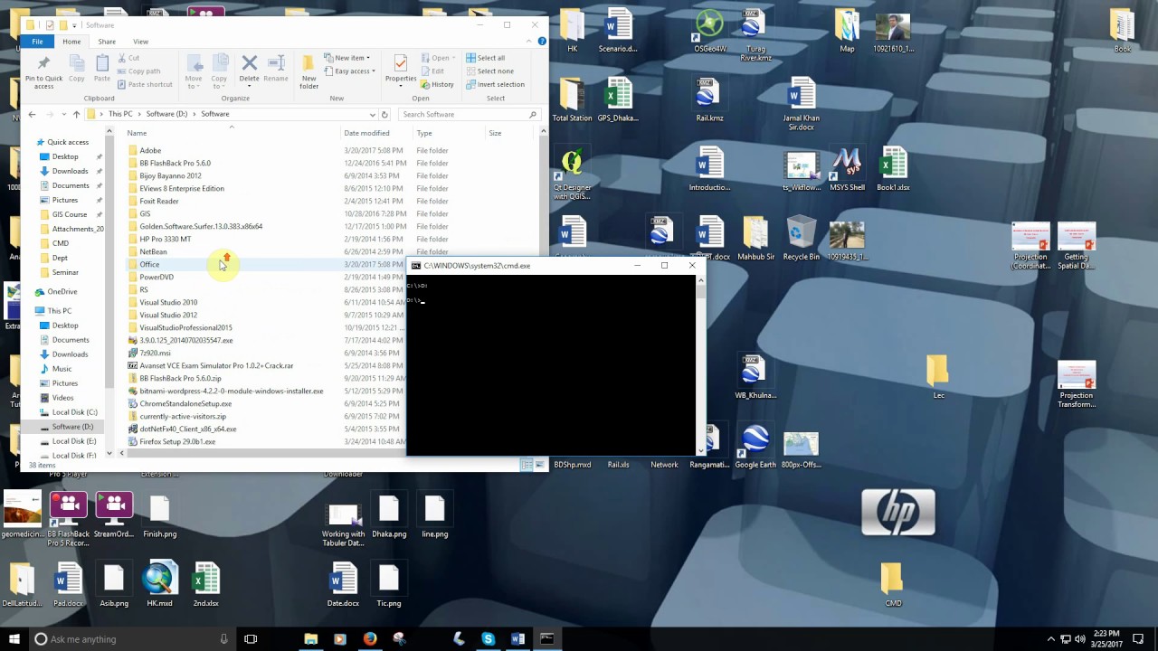Click Pin to Quick access icon
This screenshot has height=651, width=1158.
pyautogui.click(x=43, y=63)
